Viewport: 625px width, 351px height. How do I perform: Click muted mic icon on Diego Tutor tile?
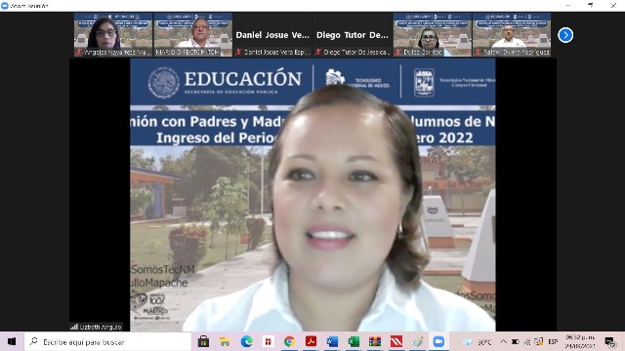tap(318, 52)
